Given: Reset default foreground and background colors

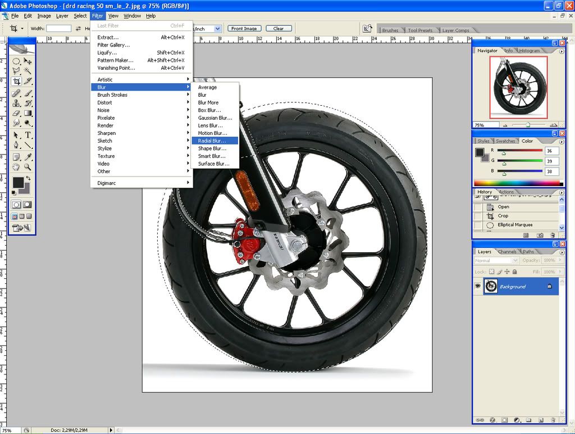Looking at the screenshot, I should pyautogui.click(x=14, y=192).
